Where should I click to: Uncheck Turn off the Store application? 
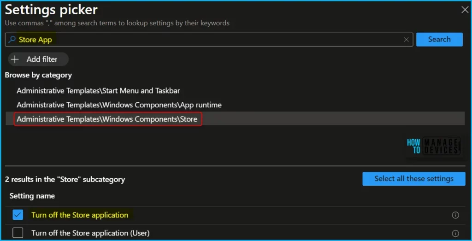pyautogui.click(x=18, y=215)
